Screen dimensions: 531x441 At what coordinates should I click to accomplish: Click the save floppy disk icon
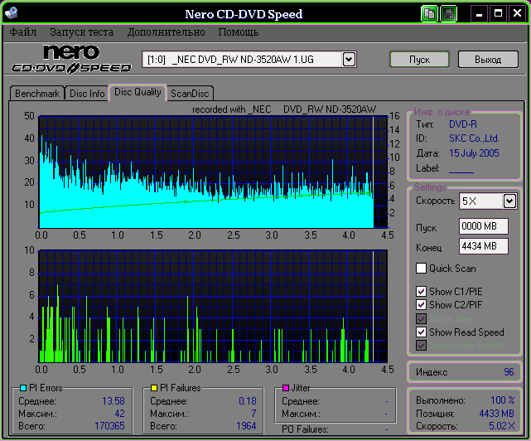[x=448, y=14]
